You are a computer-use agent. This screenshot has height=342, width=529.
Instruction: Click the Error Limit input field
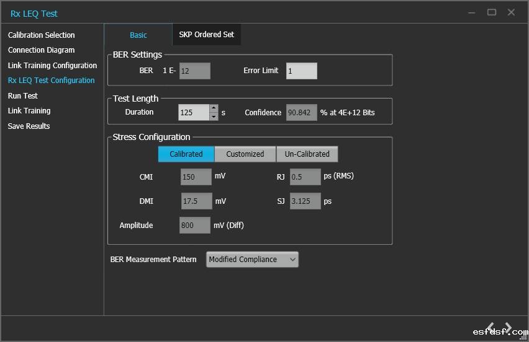point(301,71)
